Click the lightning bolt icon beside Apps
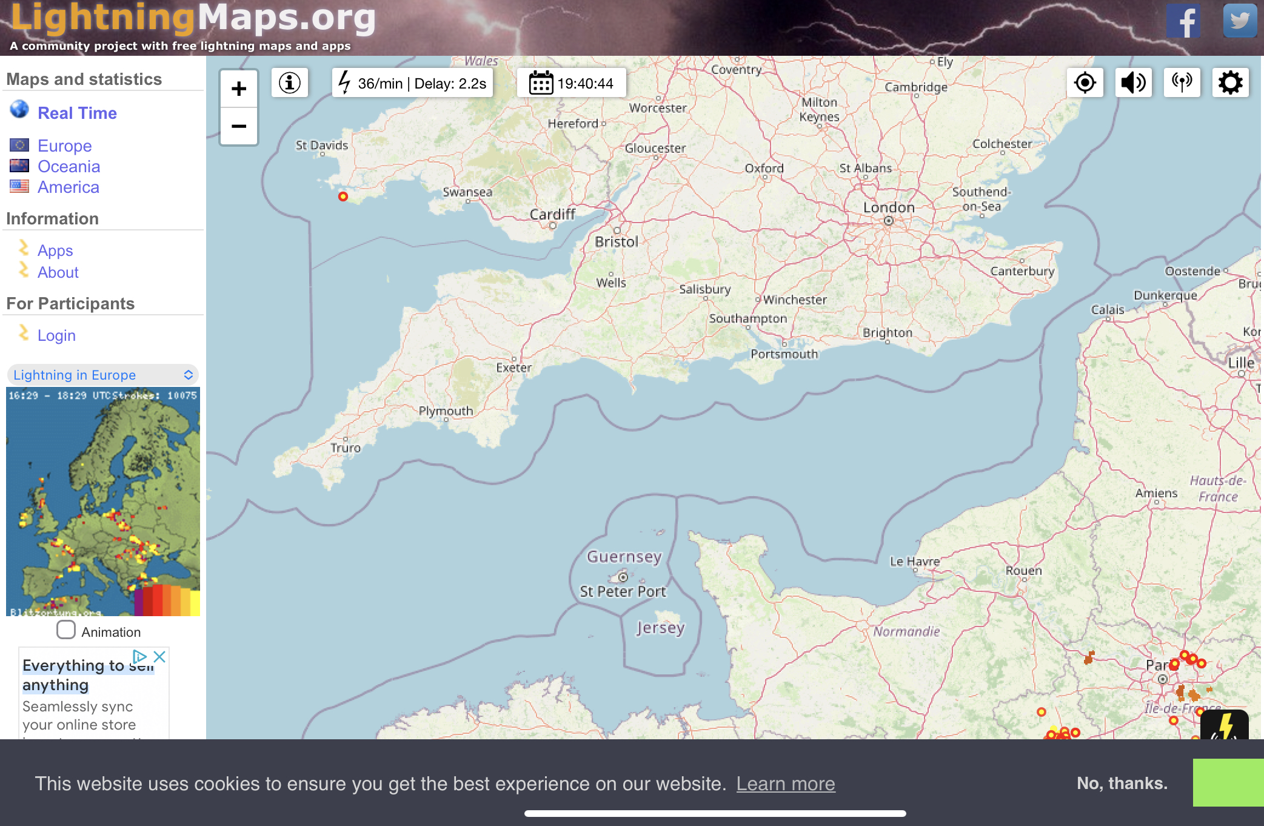This screenshot has width=1264, height=826. click(x=24, y=247)
